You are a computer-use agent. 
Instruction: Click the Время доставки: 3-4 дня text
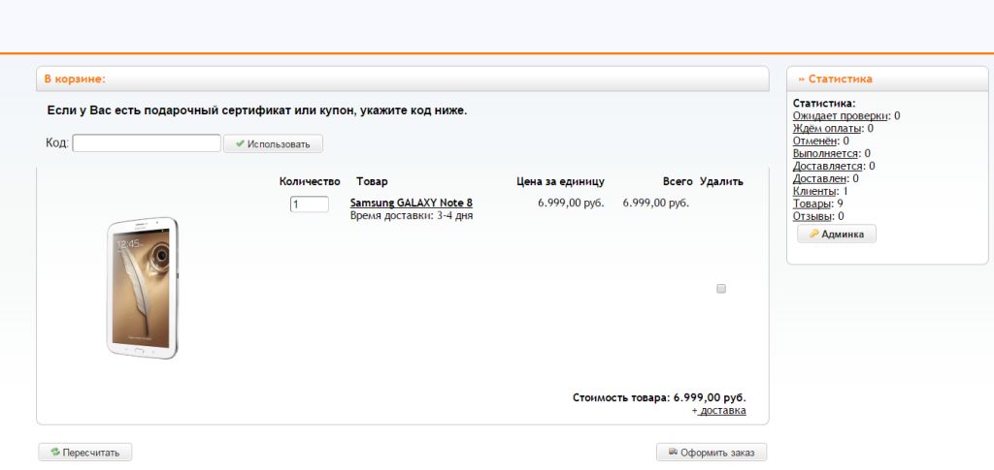412,216
